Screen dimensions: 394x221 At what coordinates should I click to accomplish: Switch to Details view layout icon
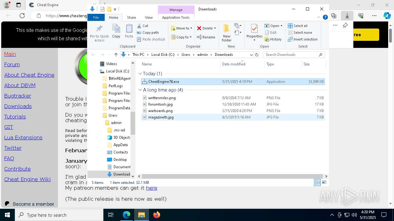[x=317, y=182]
